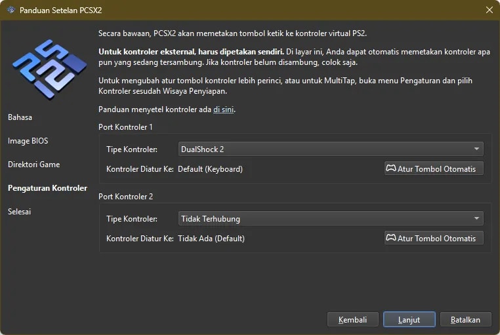500x335 pixels.
Task: Select Image BIOS step in sidebar
Action: [28, 141]
